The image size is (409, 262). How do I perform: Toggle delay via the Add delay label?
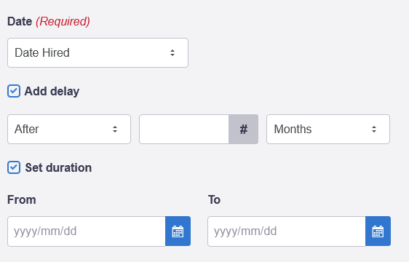click(52, 91)
